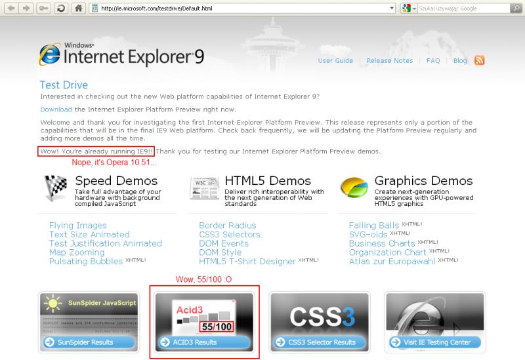Open the Text Size Animated demo
This screenshot has width=525, height=360.
pyautogui.click(x=89, y=235)
